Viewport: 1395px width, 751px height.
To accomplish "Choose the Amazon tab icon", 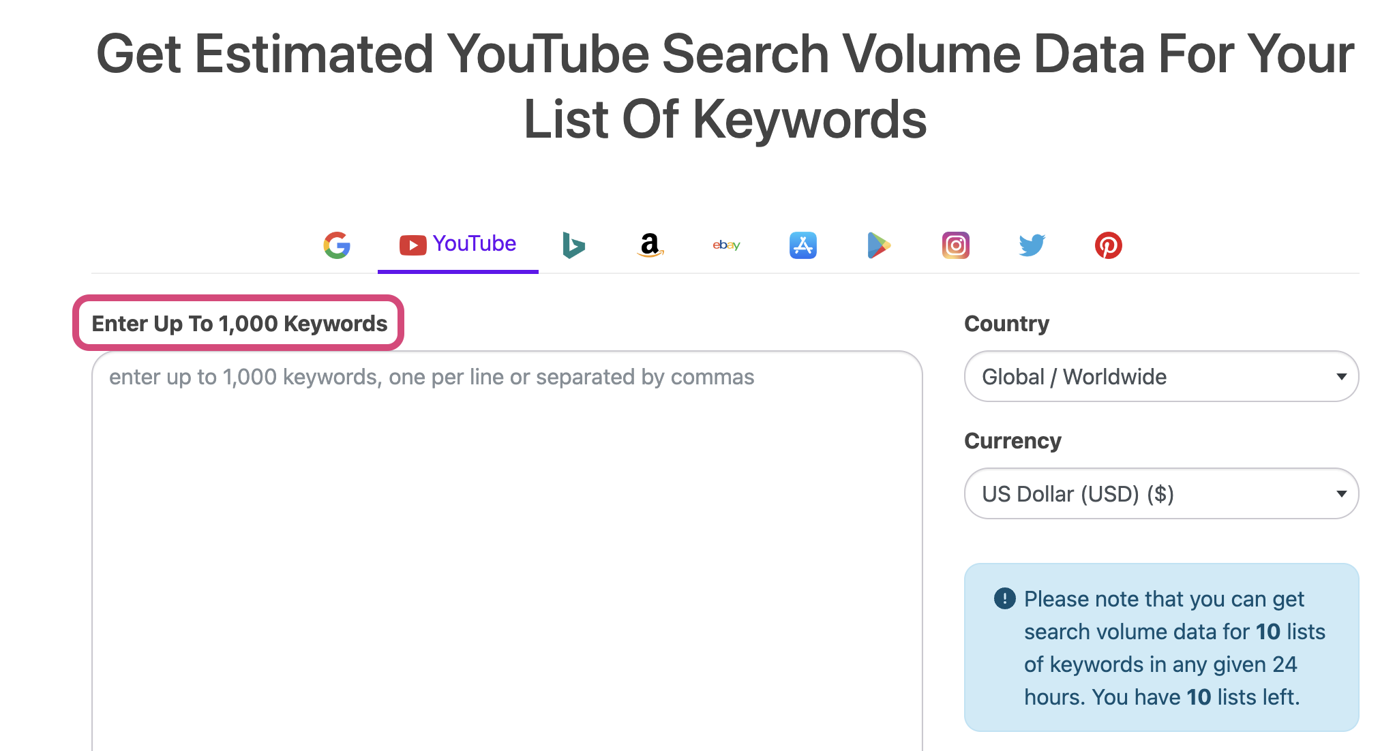I will (x=650, y=245).
